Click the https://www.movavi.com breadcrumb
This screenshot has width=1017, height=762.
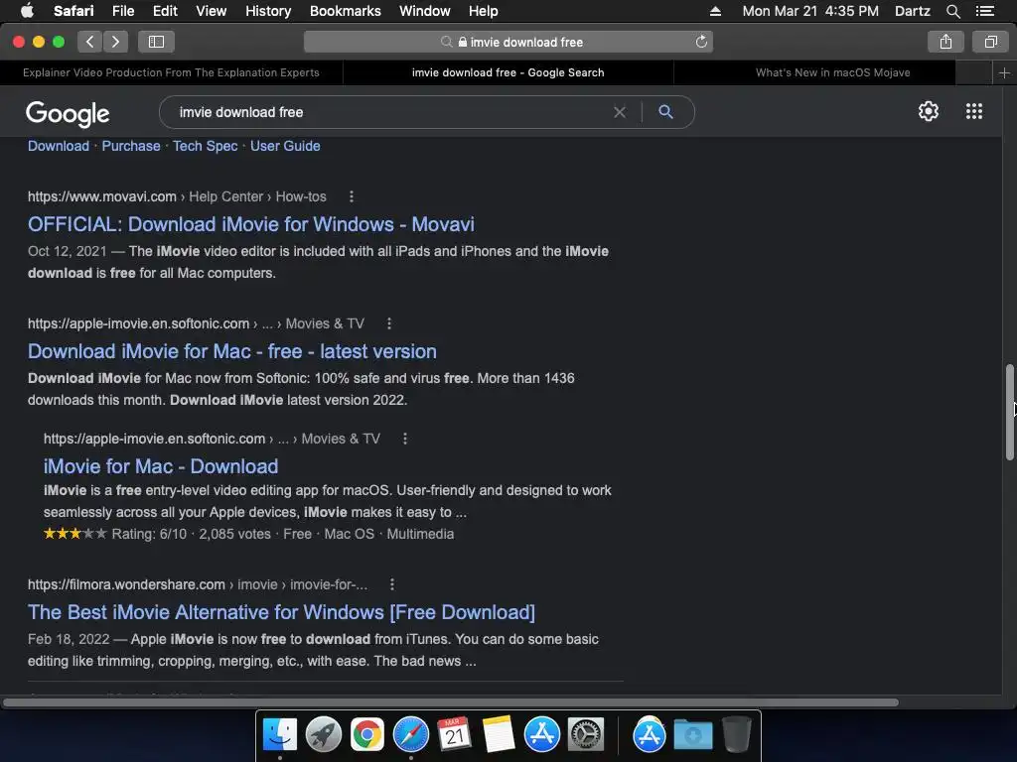[x=102, y=196]
